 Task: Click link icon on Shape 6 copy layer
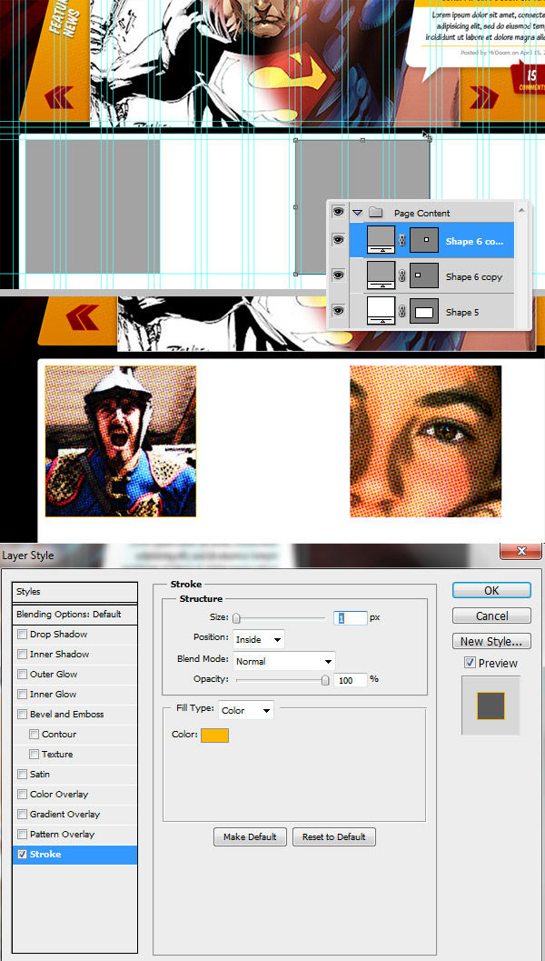click(x=402, y=276)
